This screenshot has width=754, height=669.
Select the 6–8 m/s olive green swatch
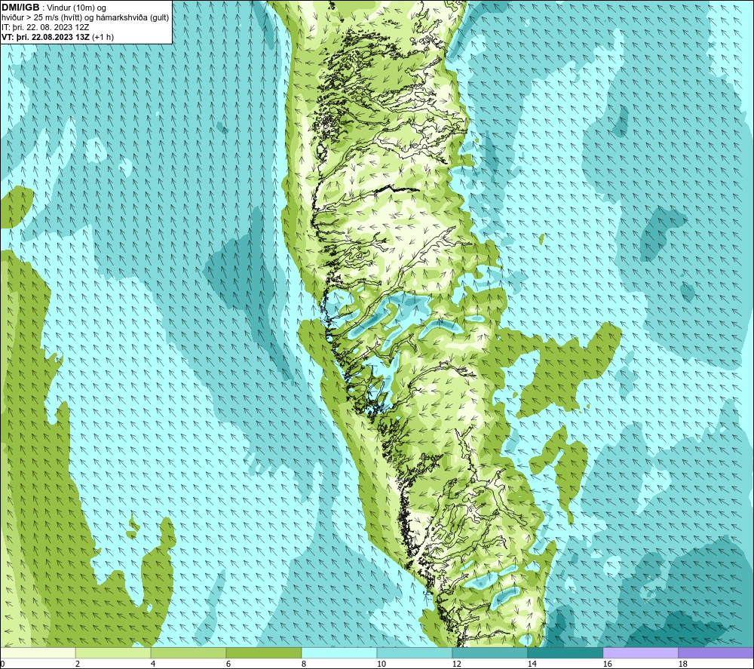263,652
